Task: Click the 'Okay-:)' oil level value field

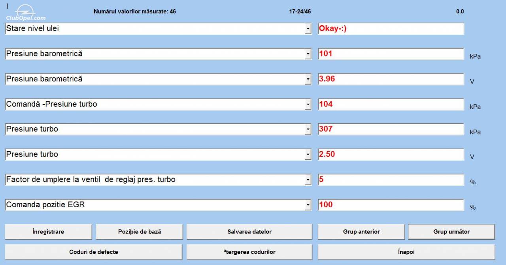Action: tap(391, 29)
